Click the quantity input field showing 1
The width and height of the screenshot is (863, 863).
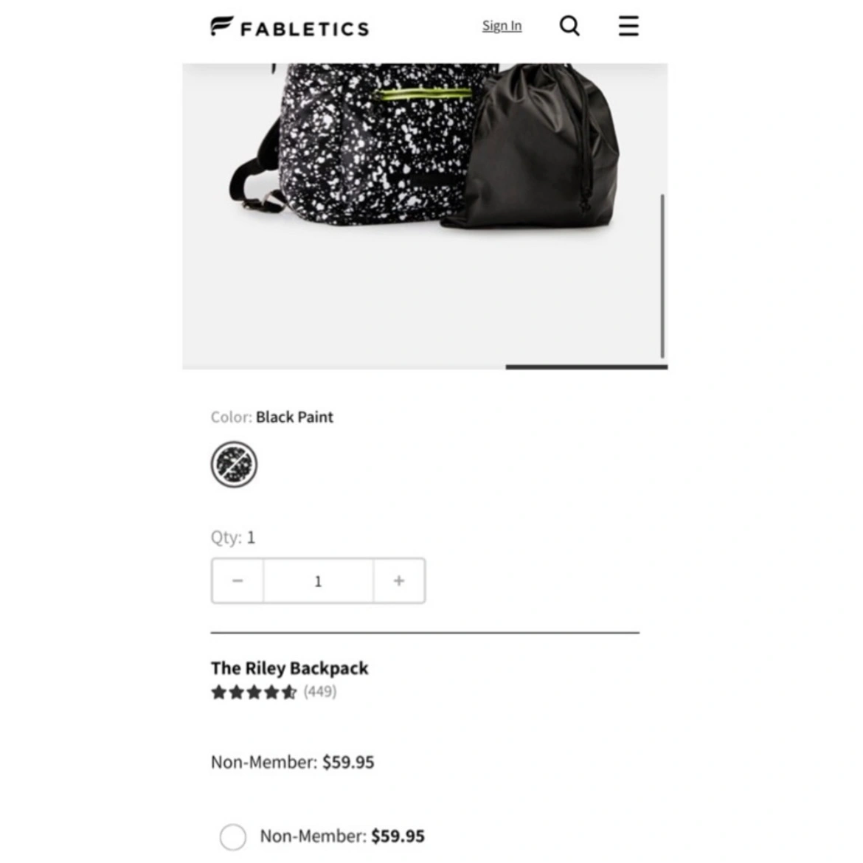318,580
